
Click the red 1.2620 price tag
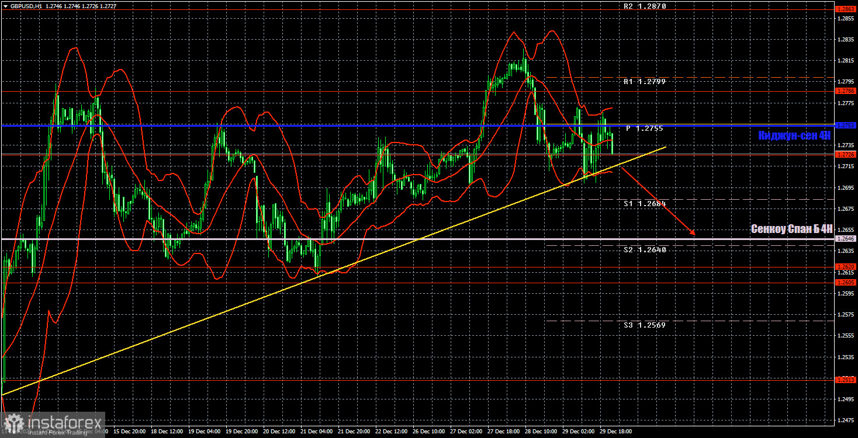pyautogui.click(x=846, y=266)
